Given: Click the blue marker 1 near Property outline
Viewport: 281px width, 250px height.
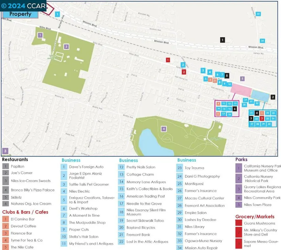Looking at the screenshot, I should [58, 14].
